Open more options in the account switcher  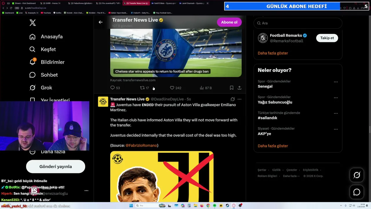[x=86, y=191]
